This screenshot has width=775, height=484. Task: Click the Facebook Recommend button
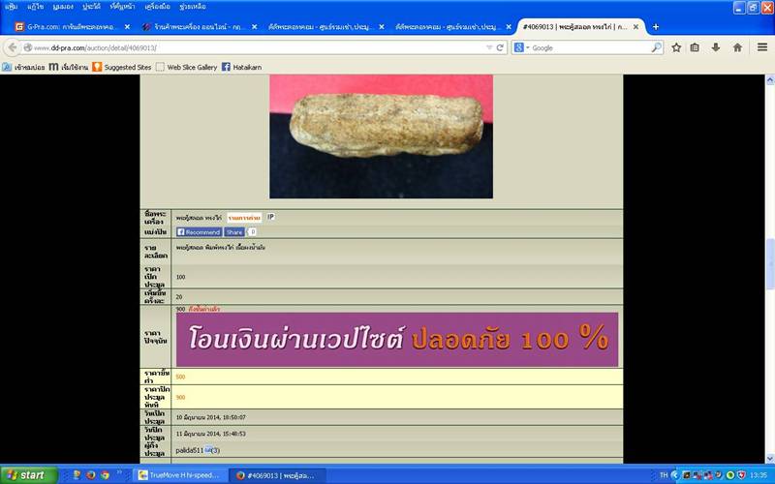[x=199, y=231]
